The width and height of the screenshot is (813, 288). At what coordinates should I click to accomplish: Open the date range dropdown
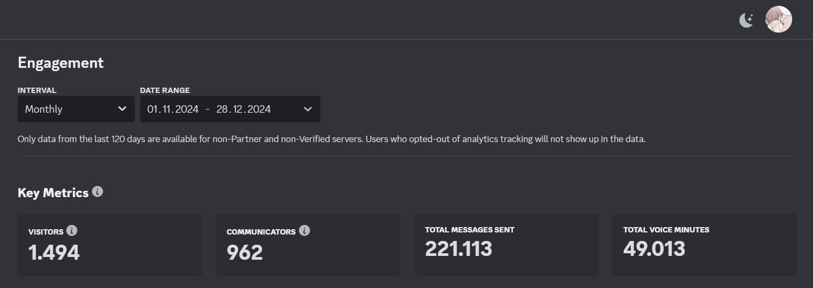[230, 109]
